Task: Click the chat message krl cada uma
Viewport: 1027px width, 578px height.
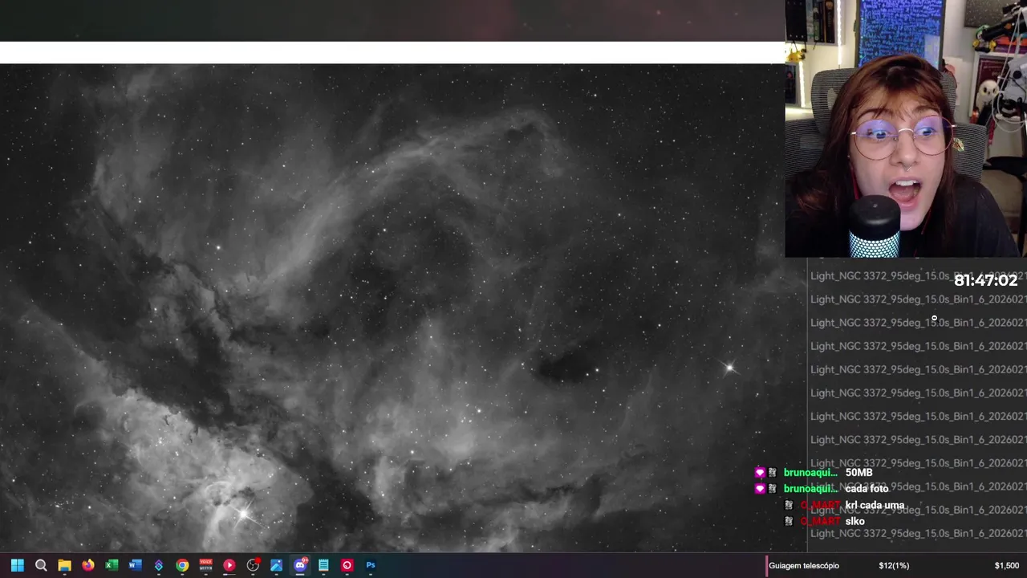Action: point(875,505)
